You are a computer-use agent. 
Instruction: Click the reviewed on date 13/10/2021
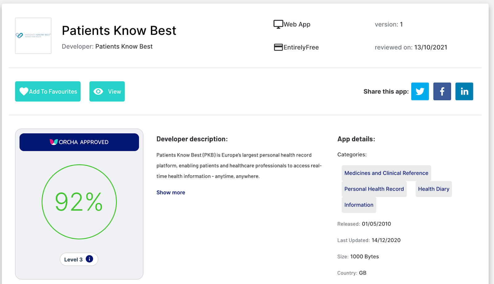tap(431, 47)
